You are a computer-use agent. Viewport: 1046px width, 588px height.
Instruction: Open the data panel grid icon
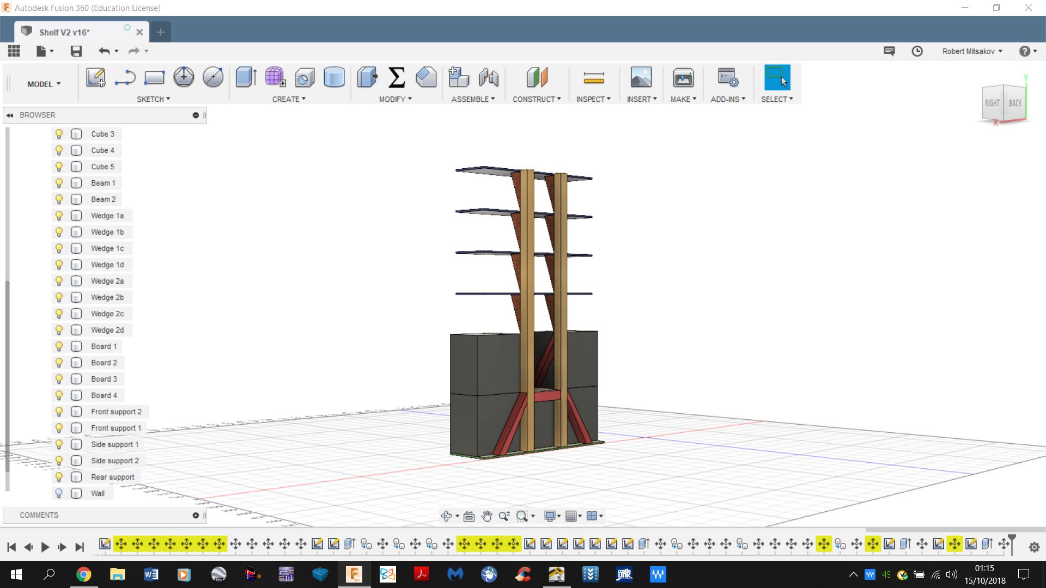(14, 51)
